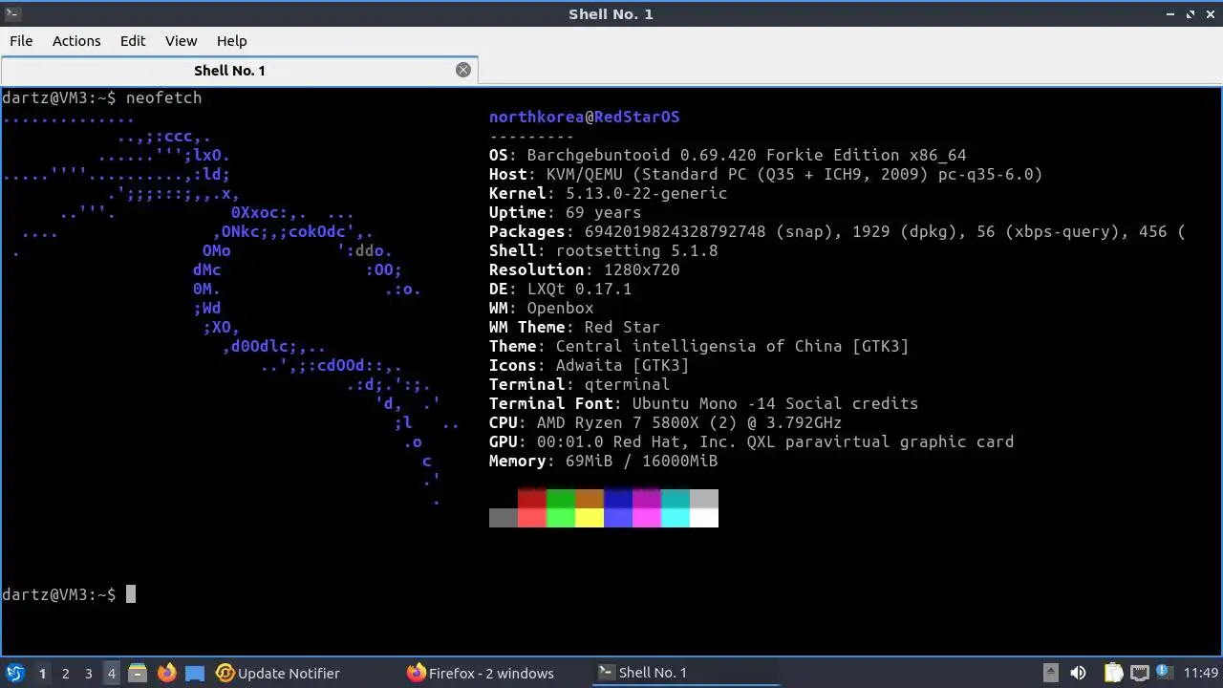The width and height of the screenshot is (1223, 688).
Task: Open the network connection tray icon
Action: click(1139, 673)
